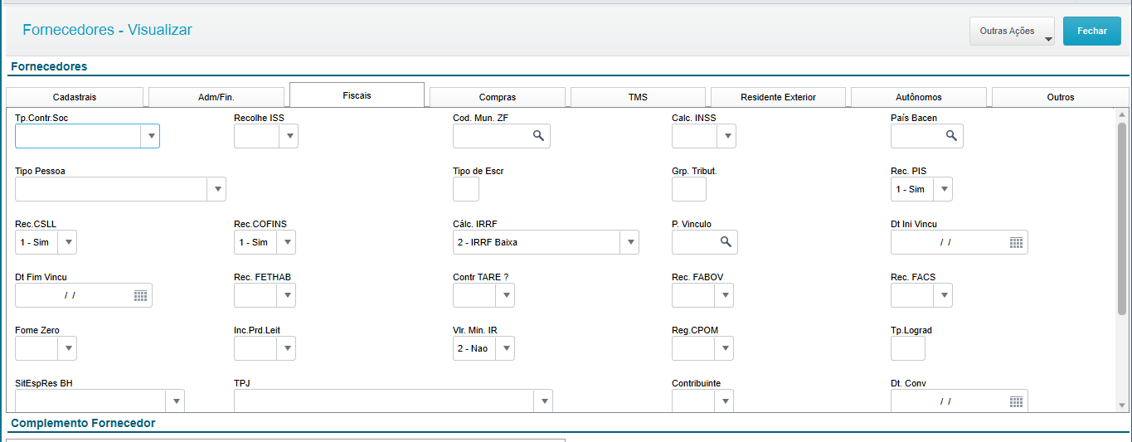Expand the Outras Ações arrow menu
This screenshot has width=1132, height=442.
point(1048,39)
